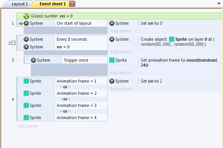Screen dimensions: 223x148
Task: Click the gear icon beside Every 2 seconds
Action: (26, 39)
